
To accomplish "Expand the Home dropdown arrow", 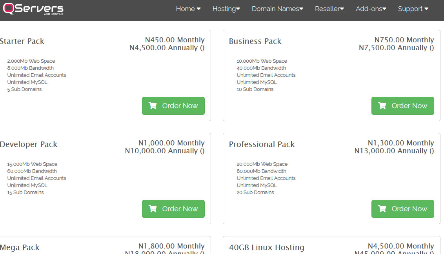I will [199, 9].
